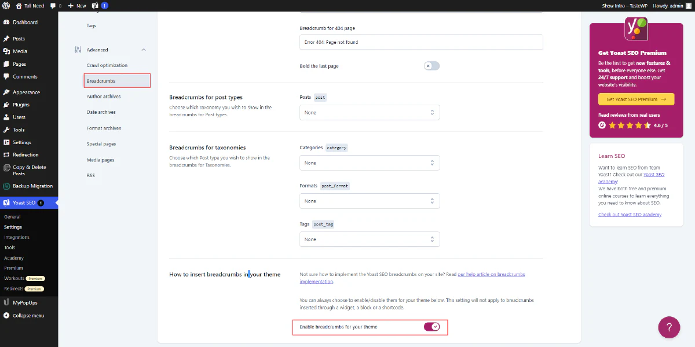Toggle on Bold the last page

tap(431, 66)
